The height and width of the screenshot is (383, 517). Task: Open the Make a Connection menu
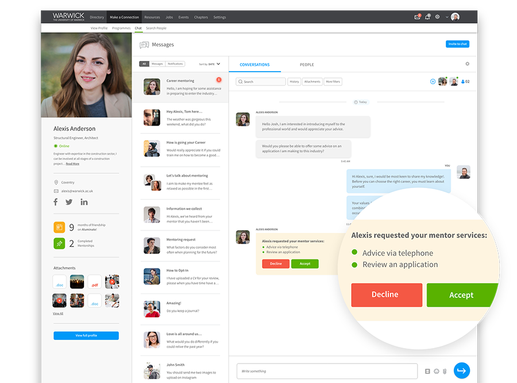[x=124, y=17]
